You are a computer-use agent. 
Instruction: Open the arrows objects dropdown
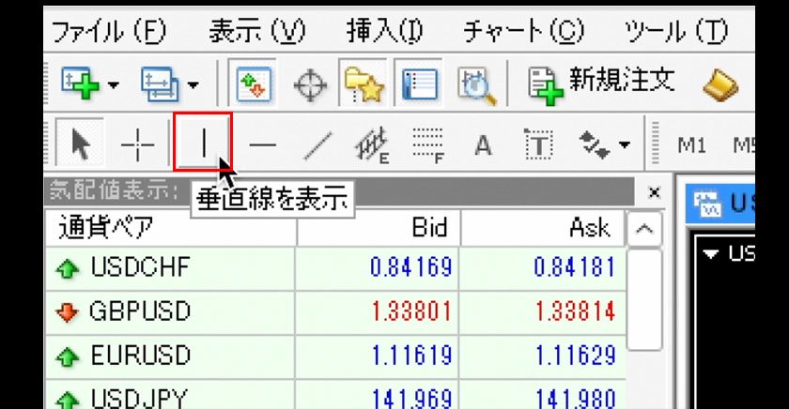click(624, 145)
